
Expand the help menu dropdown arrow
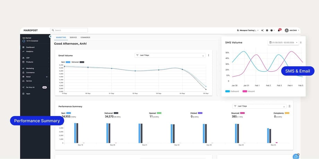tap(274, 30)
